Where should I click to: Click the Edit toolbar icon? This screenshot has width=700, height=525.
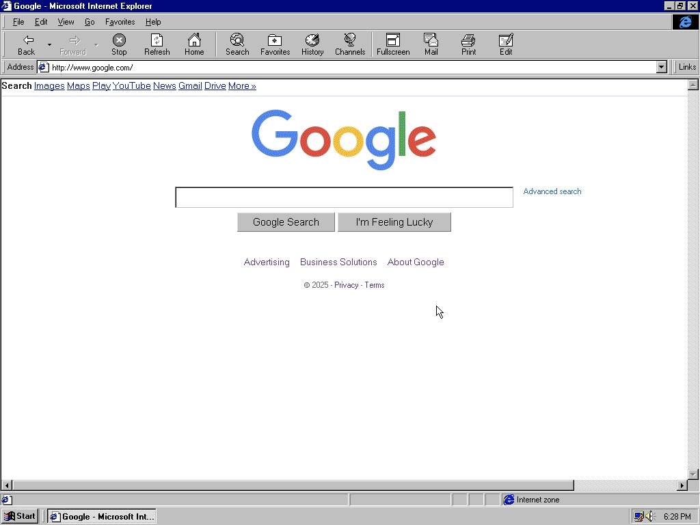pyautogui.click(x=506, y=44)
